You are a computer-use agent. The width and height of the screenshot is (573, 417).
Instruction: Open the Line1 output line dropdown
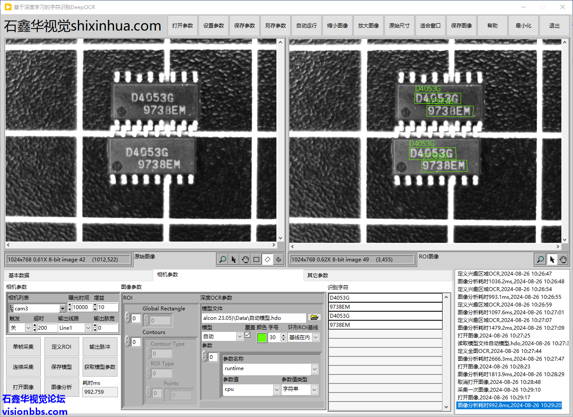tap(88, 328)
